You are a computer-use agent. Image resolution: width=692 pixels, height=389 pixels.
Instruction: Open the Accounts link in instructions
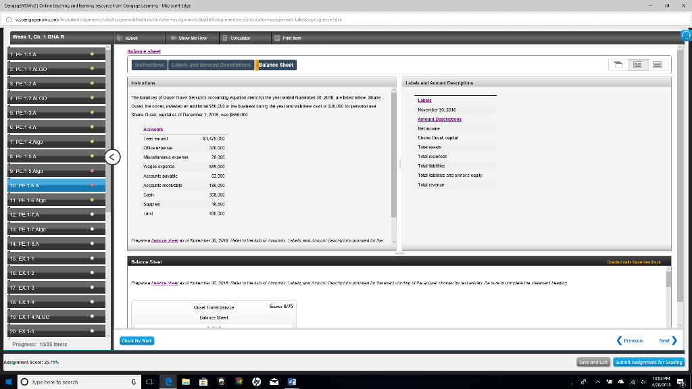153,129
